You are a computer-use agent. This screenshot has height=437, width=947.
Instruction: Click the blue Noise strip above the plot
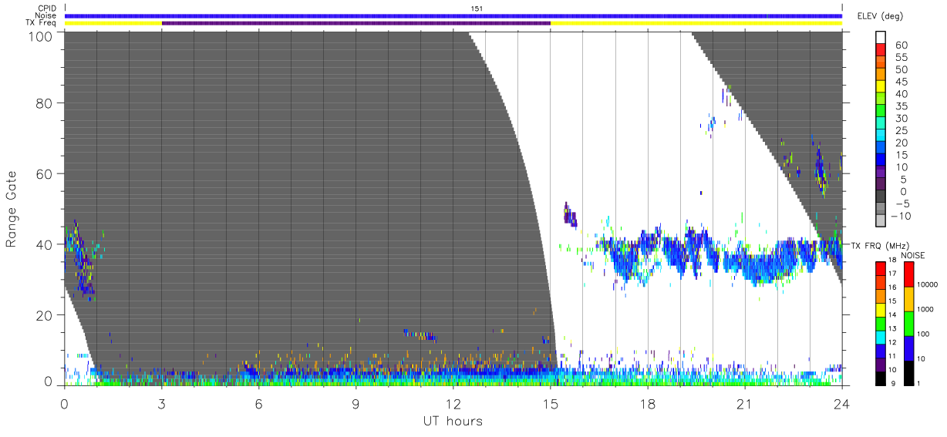tap(453, 15)
